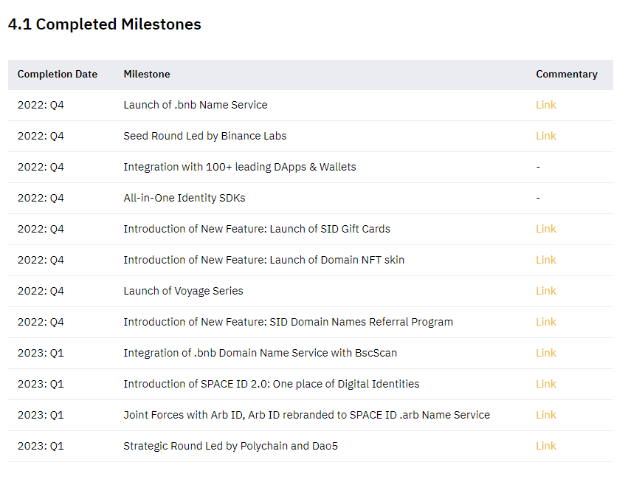Open Link for SPACE ID 2.0 introduction
Viewport: 628px width, 485px height.
[x=546, y=384]
